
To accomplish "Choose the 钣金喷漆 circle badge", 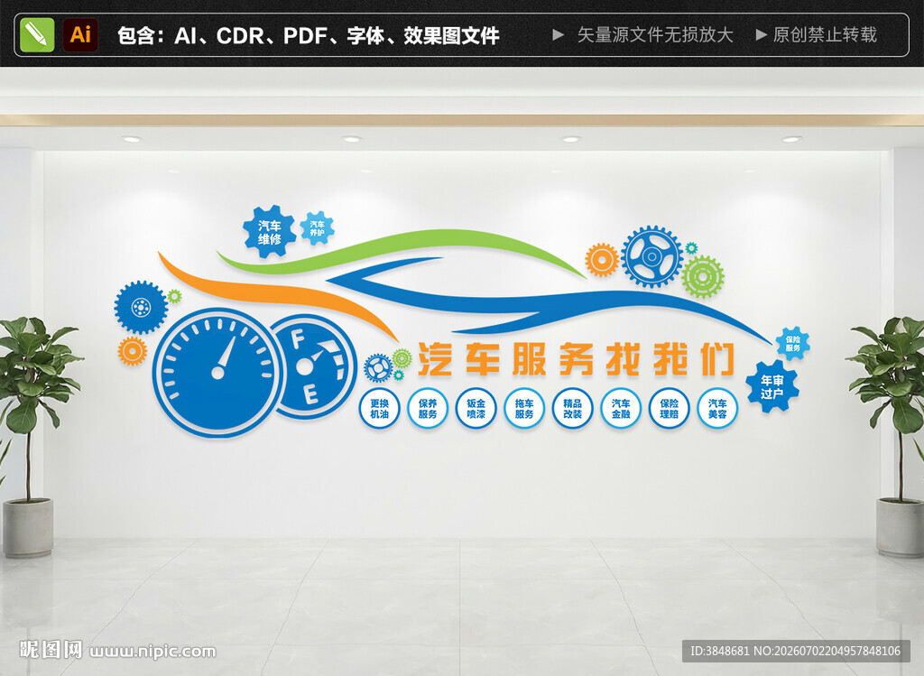I will click(x=476, y=409).
